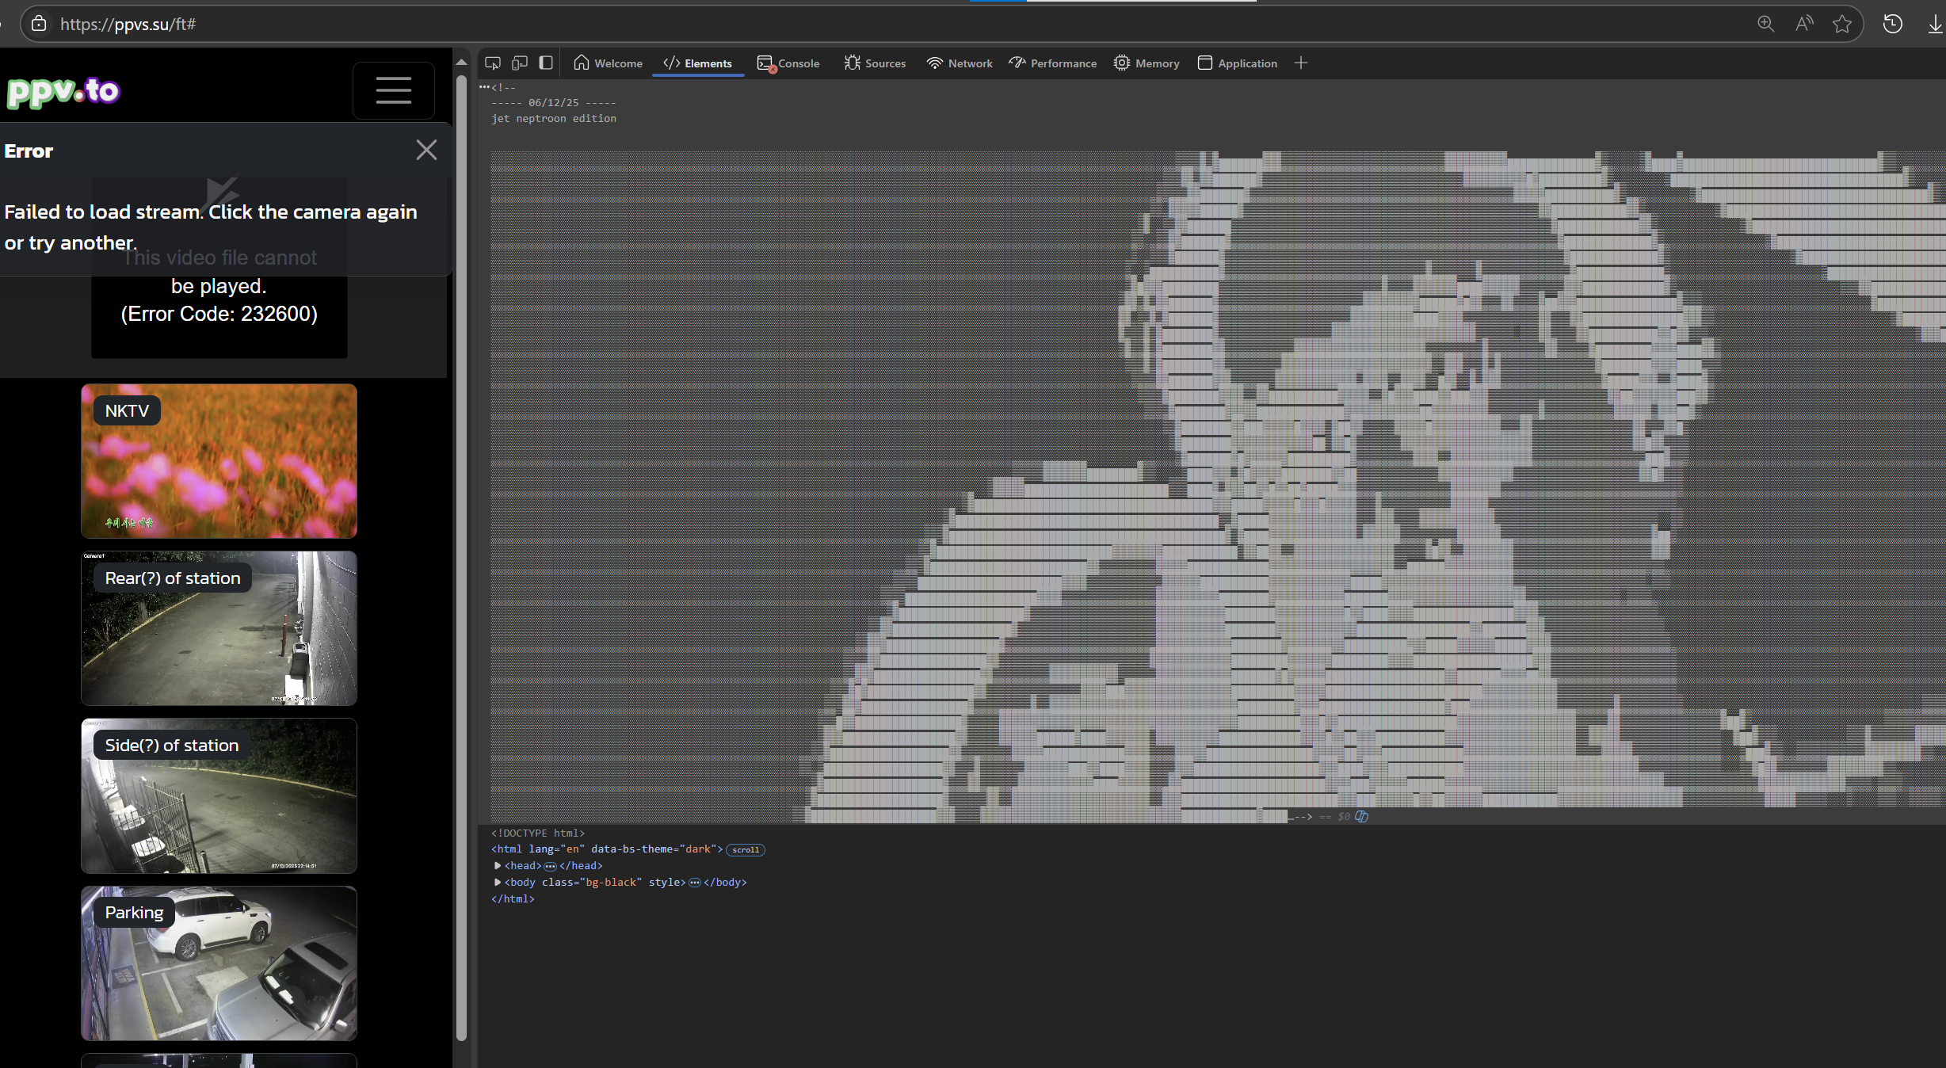Select the NKTV camera thumbnail
The width and height of the screenshot is (1946, 1068).
tap(219, 461)
